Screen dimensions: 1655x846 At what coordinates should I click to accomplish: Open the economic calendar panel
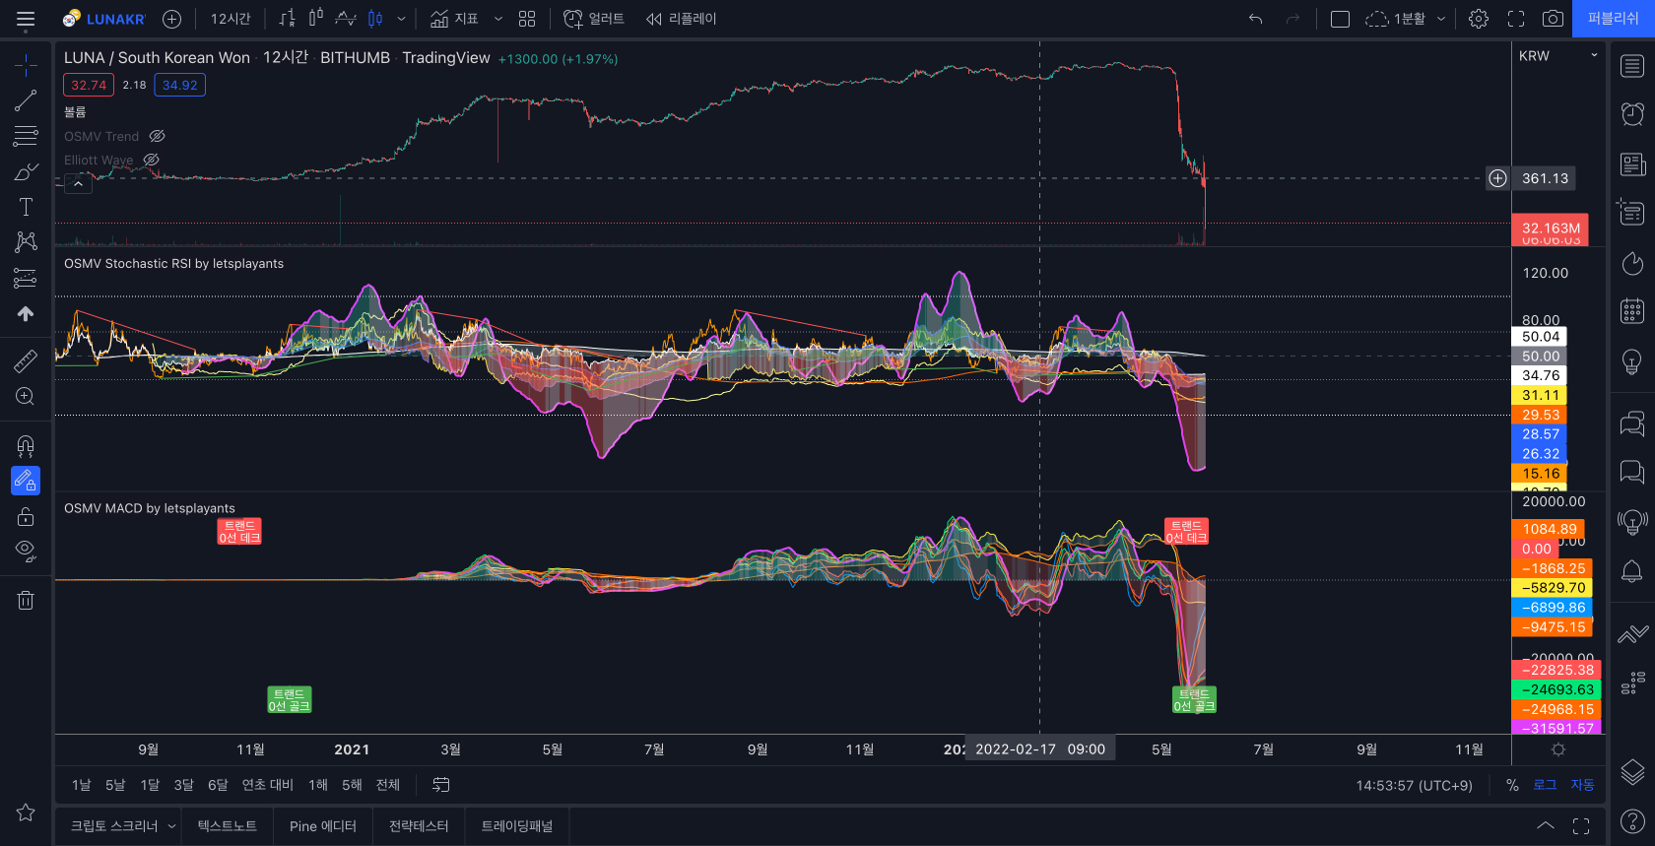[1632, 311]
